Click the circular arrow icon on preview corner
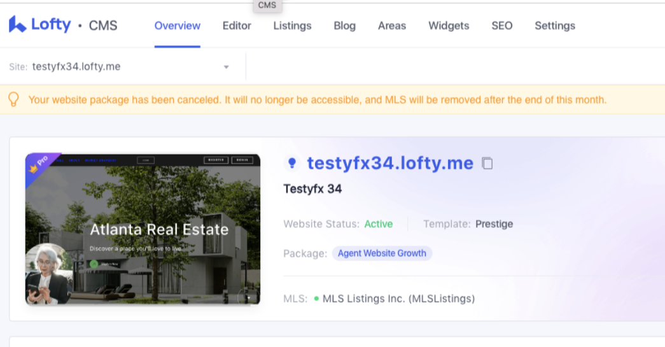 click(248, 296)
